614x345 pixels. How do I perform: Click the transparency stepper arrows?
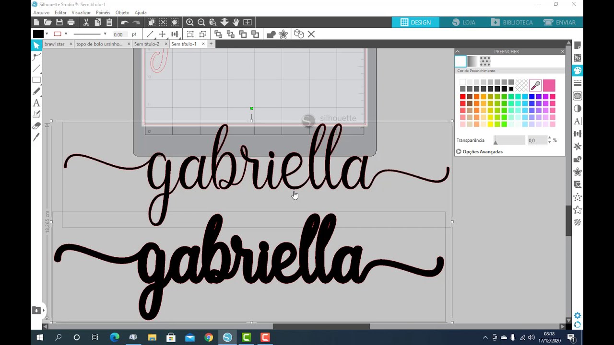[x=549, y=140]
